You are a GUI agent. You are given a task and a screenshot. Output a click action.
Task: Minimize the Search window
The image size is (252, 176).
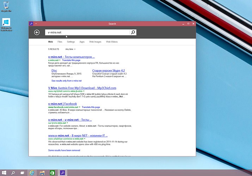tap(183, 24)
